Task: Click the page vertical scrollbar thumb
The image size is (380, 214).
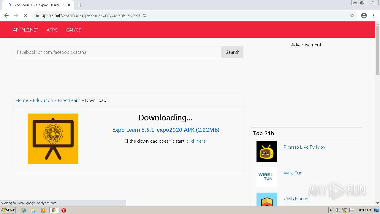Action: click(378, 50)
